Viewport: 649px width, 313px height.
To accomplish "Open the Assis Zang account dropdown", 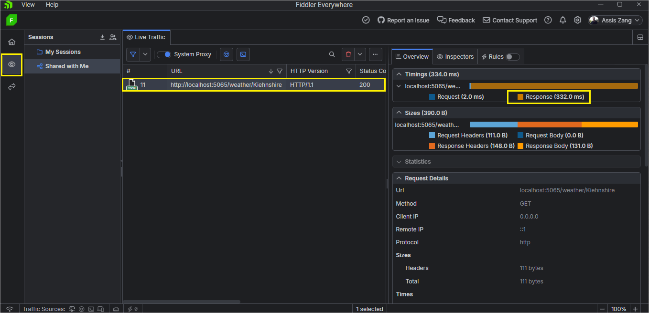I will [616, 20].
